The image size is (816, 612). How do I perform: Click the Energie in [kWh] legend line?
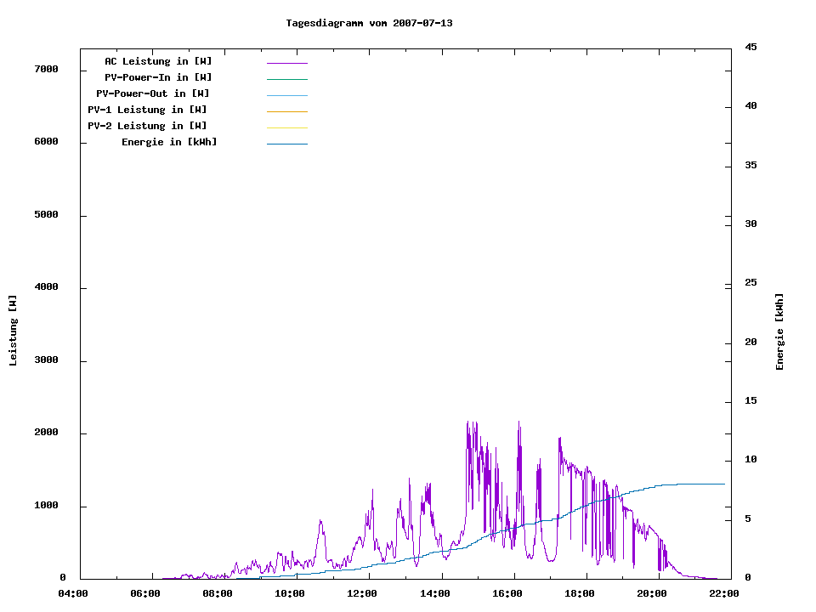[286, 144]
